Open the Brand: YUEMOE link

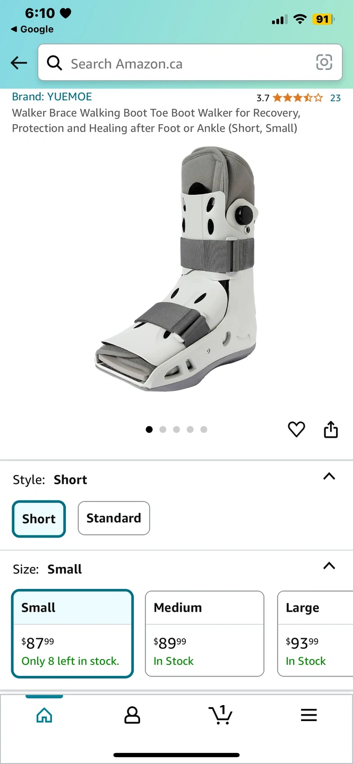coord(52,97)
